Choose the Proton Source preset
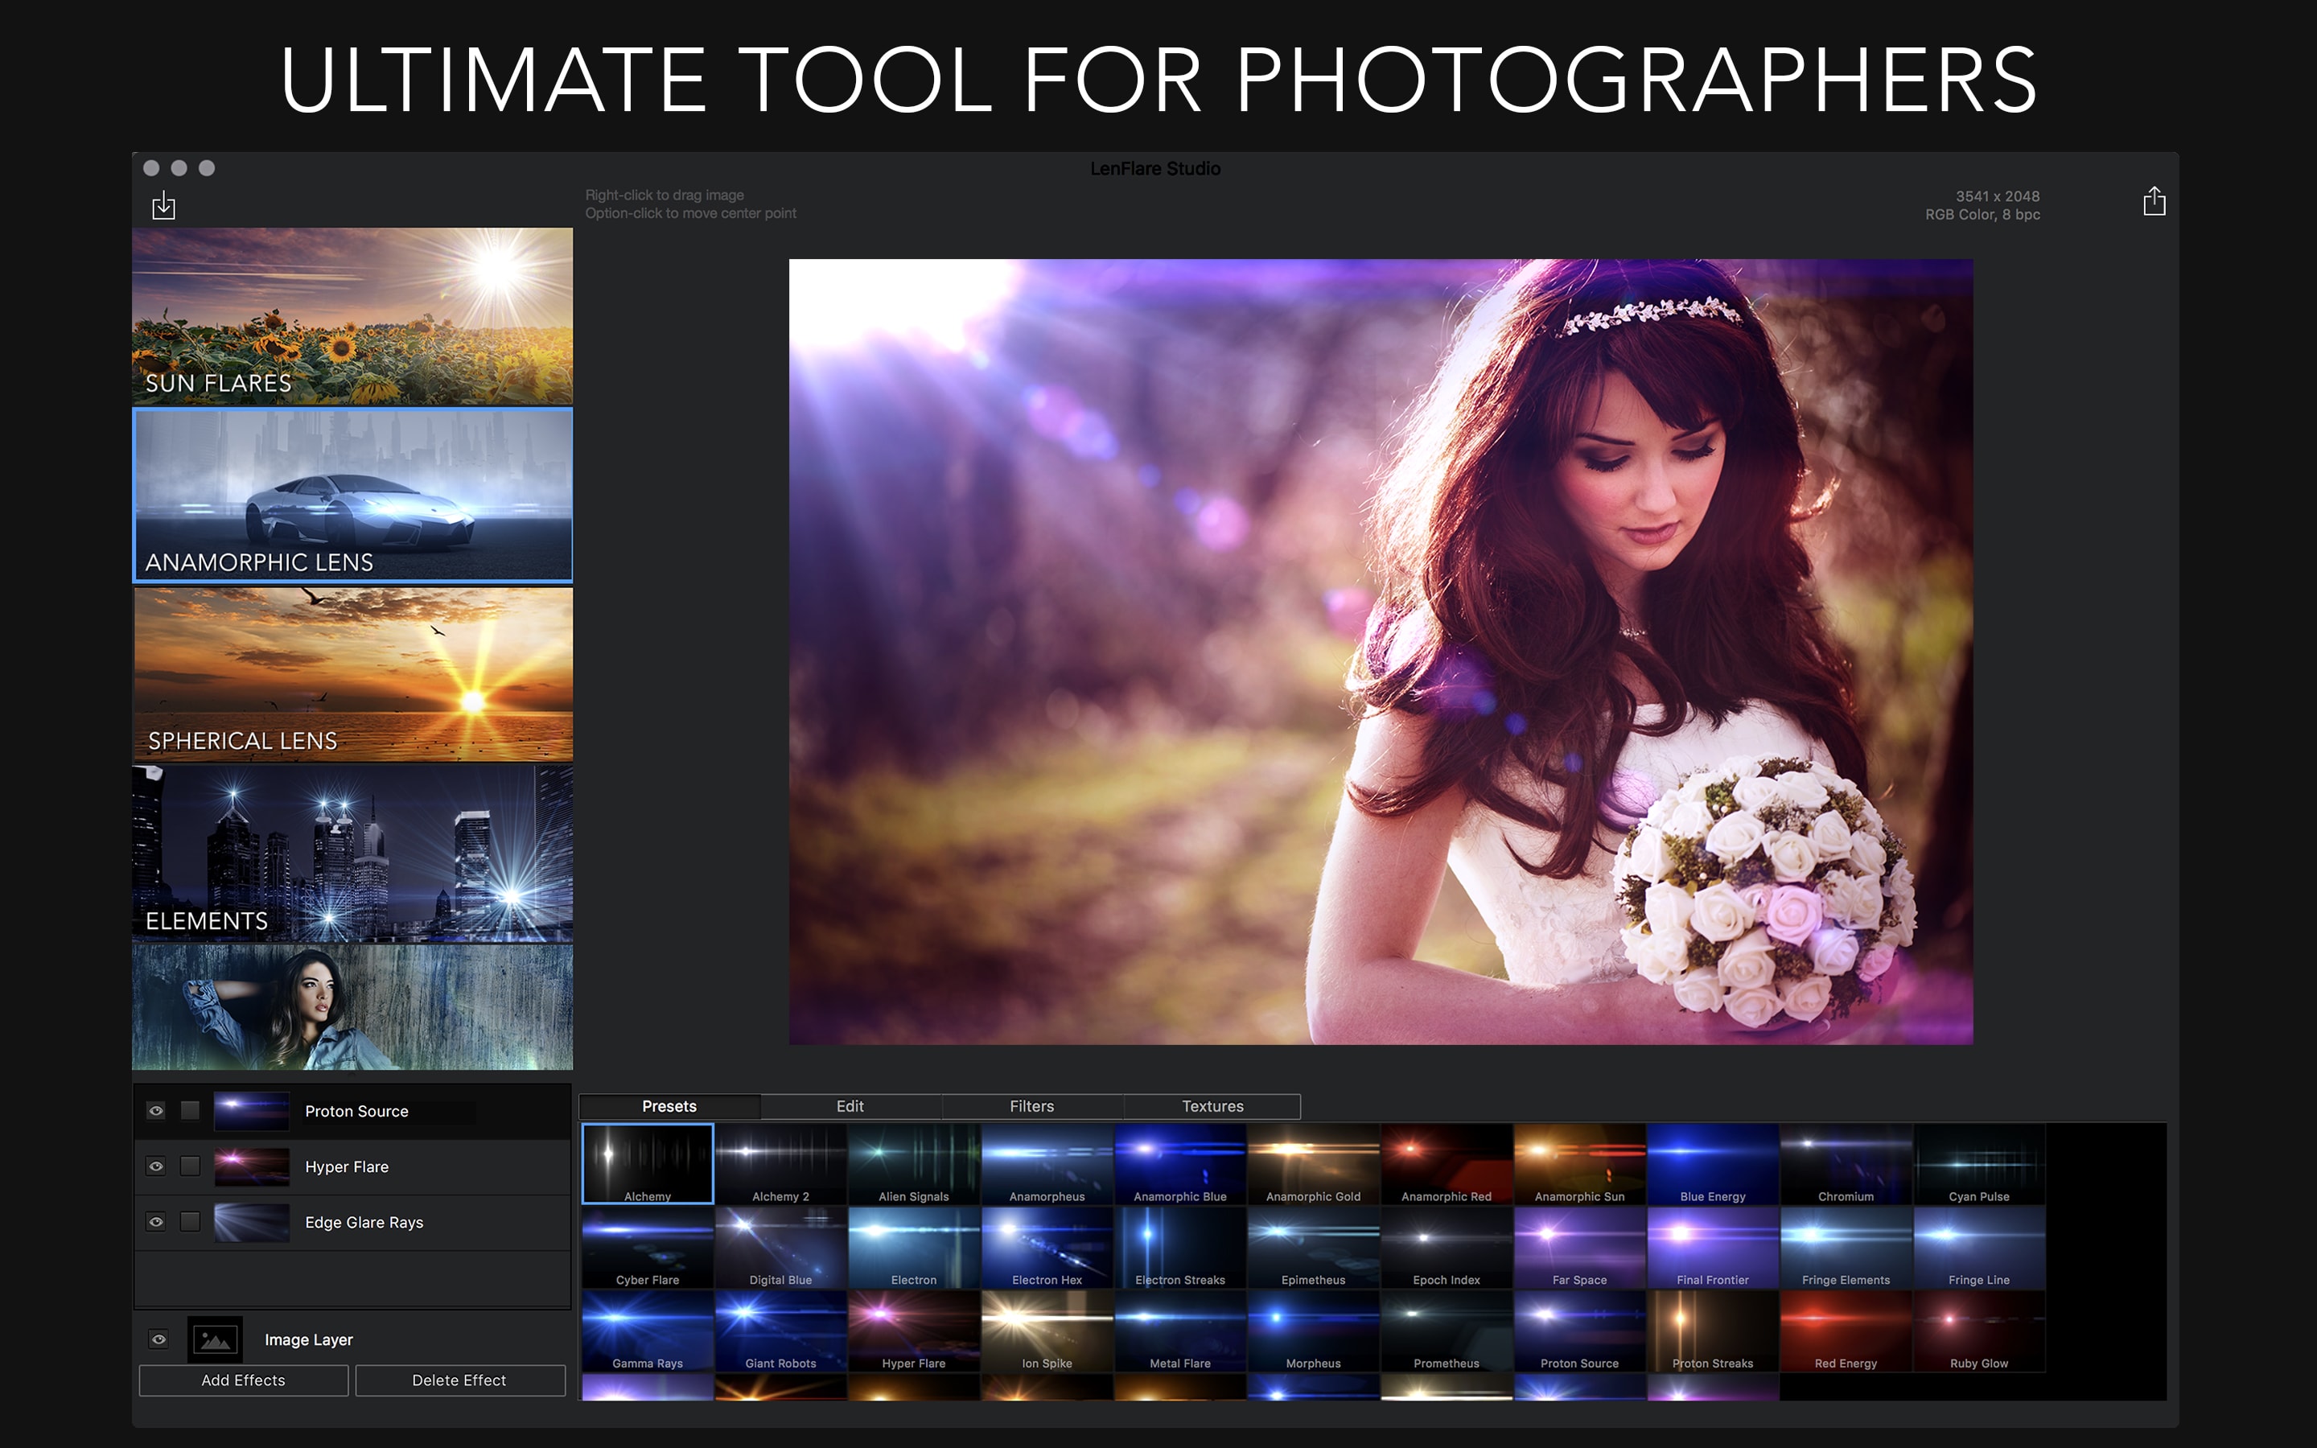The image size is (2317, 1448). [x=1578, y=1331]
